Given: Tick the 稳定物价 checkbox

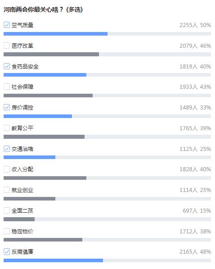Looking at the screenshot, I should [7, 231].
